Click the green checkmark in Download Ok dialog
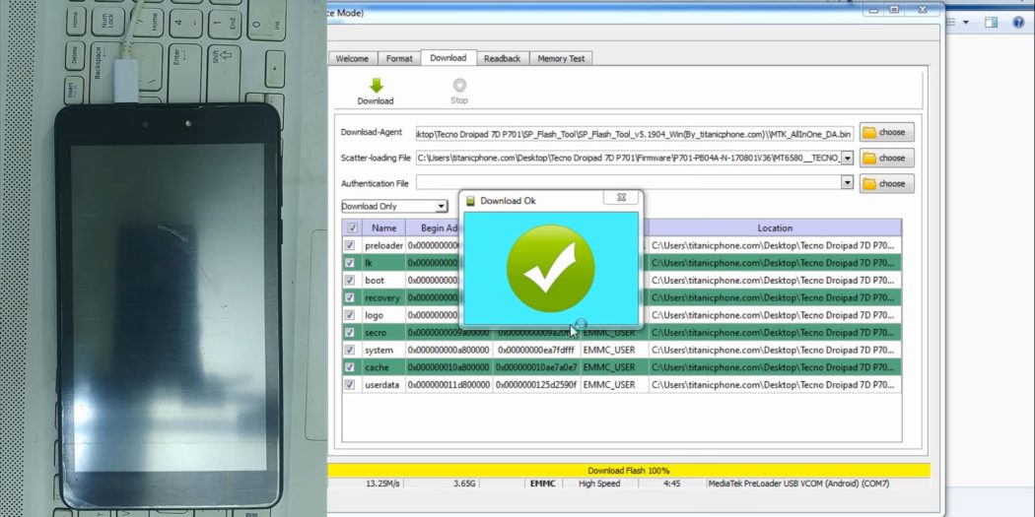The width and height of the screenshot is (1035, 517). (550, 268)
